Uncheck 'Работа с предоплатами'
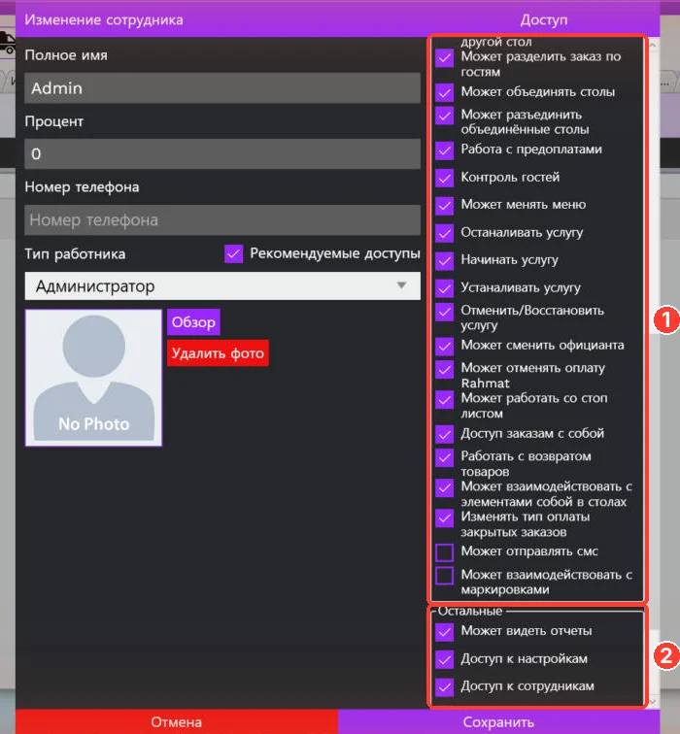Viewport: 680px width, 734px height. pos(444,150)
